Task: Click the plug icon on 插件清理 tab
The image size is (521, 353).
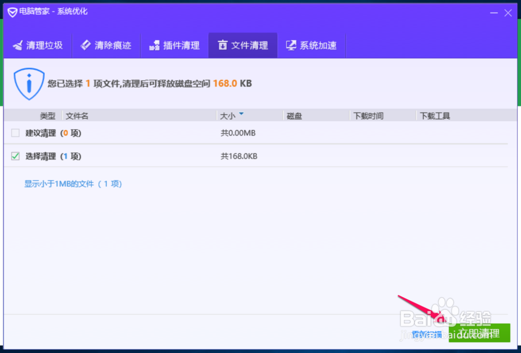Action: click(x=154, y=45)
